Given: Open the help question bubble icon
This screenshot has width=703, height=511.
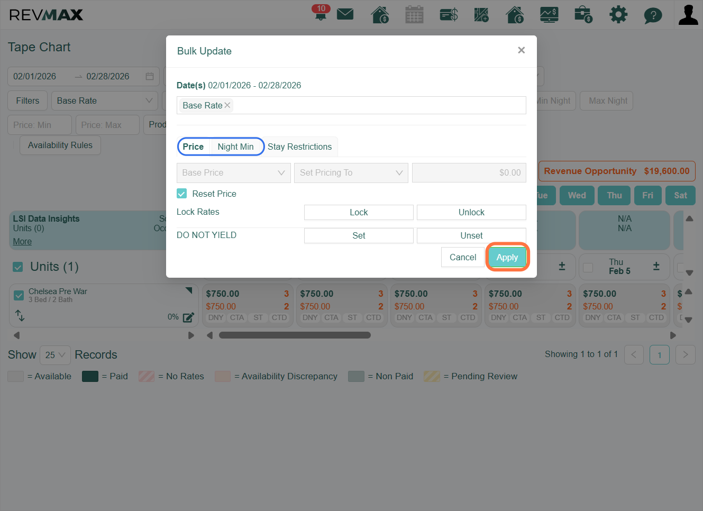Looking at the screenshot, I should (x=653, y=15).
